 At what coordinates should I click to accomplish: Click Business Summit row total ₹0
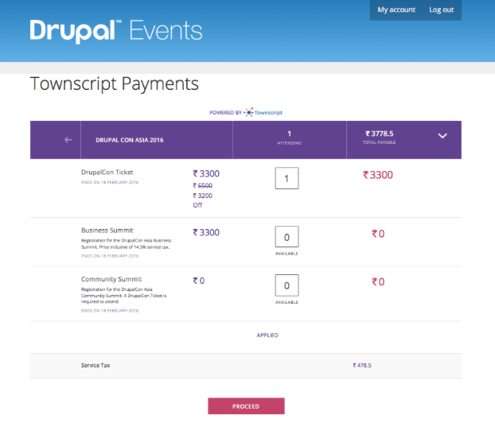(378, 234)
